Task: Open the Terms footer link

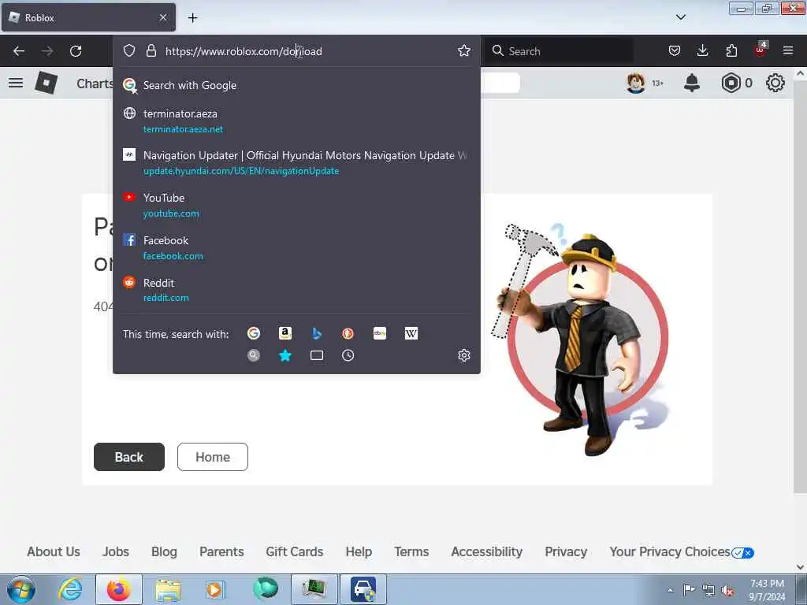Action: (x=411, y=551)
